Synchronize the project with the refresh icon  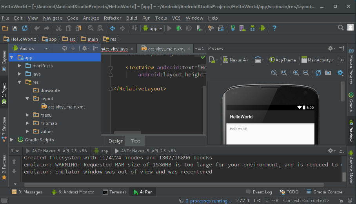click(x=25, y=28)
